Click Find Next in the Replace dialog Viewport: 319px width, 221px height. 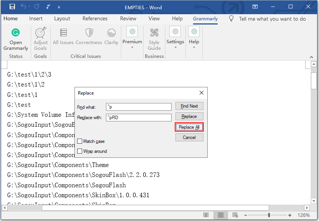click(189, 106)
